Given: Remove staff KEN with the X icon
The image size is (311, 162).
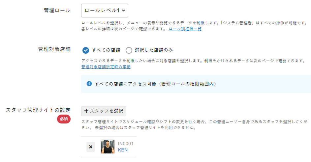Looking at the screenshot, I should pos(91,147).
